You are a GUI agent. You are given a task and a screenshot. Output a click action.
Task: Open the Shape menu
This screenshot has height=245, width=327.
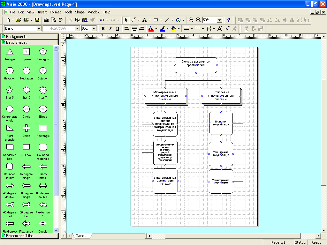pyautogui.click(x=80, y=12)
